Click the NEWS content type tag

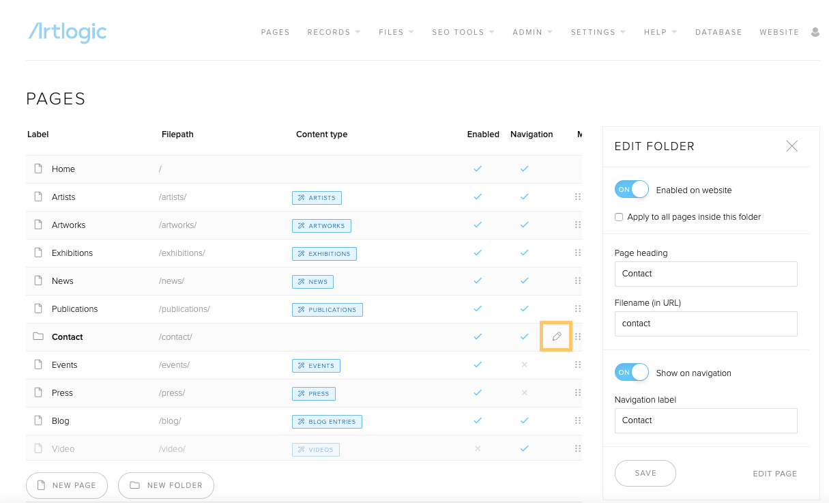312,282
